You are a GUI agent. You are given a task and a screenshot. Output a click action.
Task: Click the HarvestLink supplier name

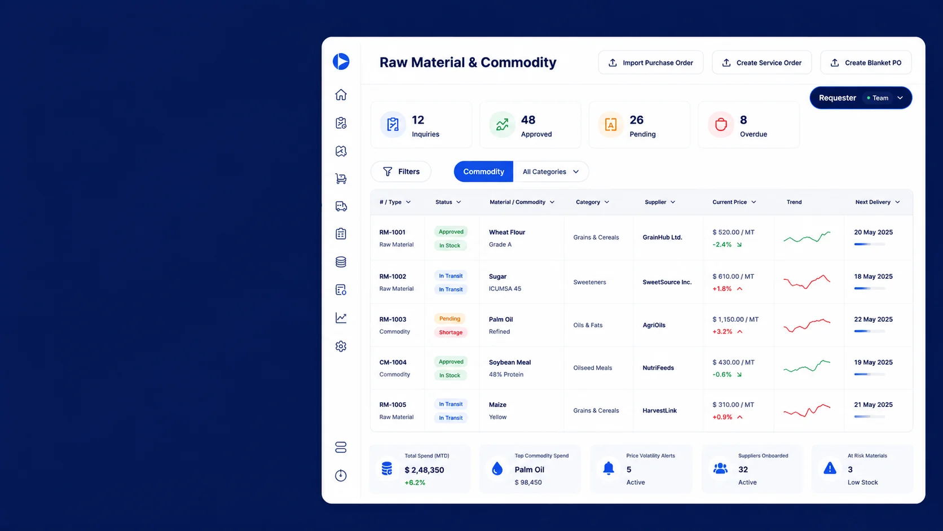[x=659, y=411]
